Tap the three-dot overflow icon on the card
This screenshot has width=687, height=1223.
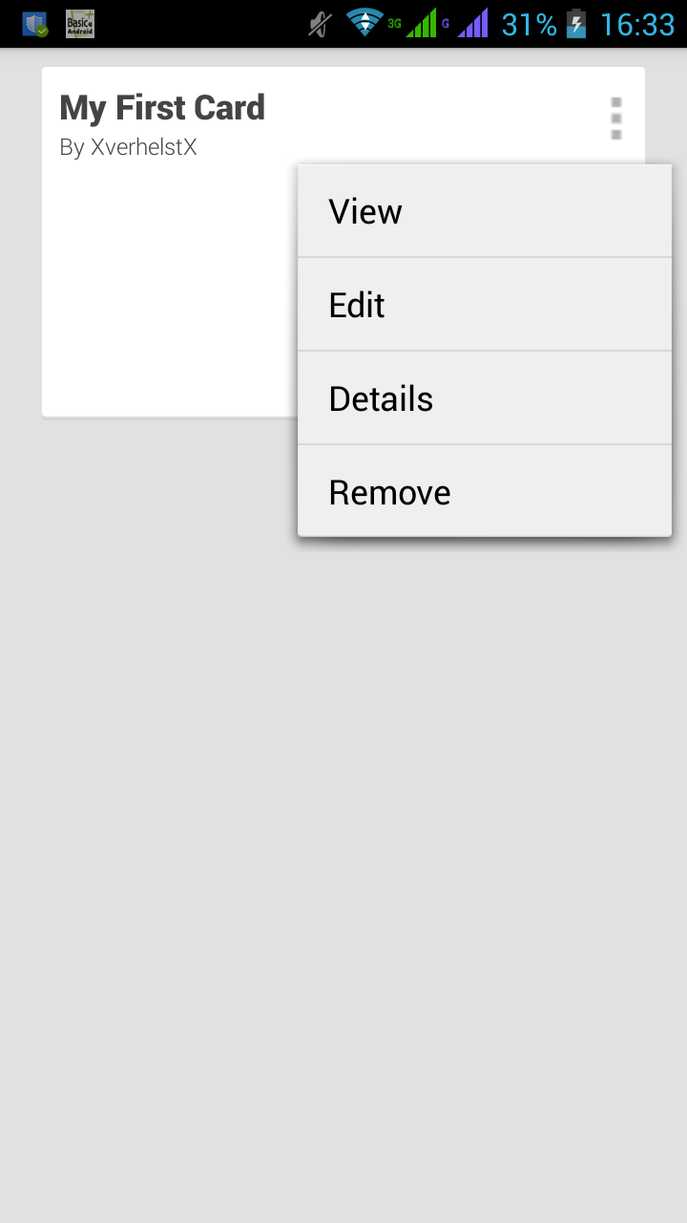pyautogui.click(x=616, y=118)
